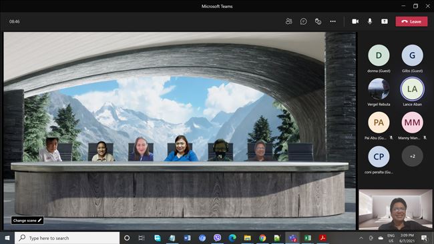Open More actions ellipsis menu
Viewport: 434px width, 244px height.
click(333, 21)
